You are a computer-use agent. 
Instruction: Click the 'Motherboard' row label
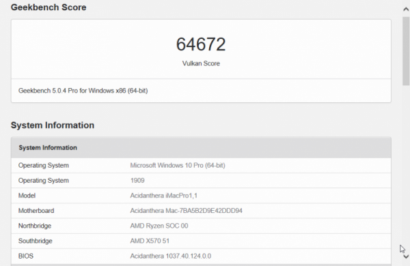pos(36,211)
